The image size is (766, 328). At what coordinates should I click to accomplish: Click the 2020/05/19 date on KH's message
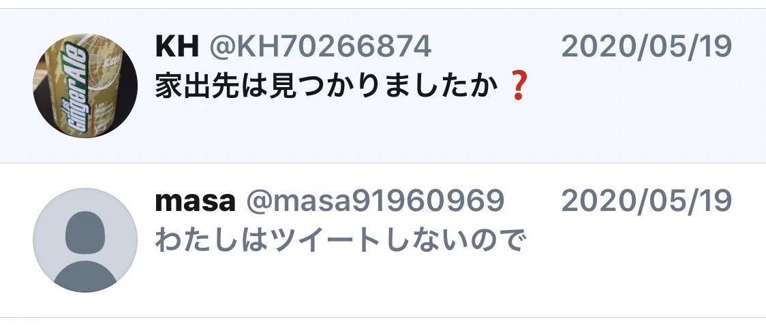pyautogui.click(x=646, y=47)
